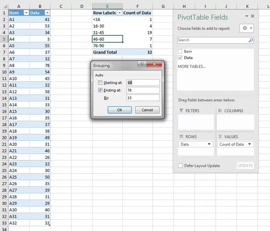Open the gear Tools menu in PivotTable Fields
Viewport: 270px width, 231px height.
click(x=246, y=28)
